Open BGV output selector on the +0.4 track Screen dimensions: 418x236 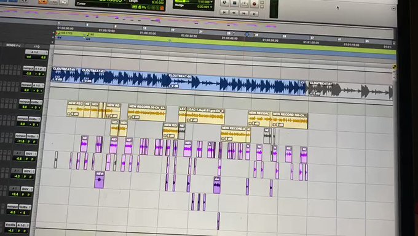pos(27,189)
